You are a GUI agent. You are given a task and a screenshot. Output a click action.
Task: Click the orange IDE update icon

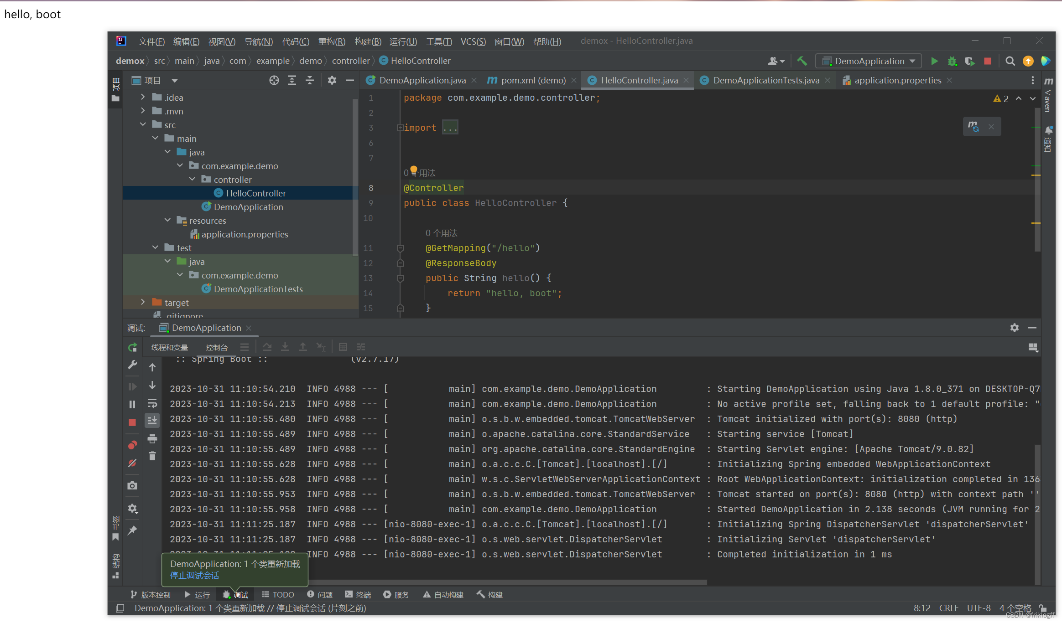pos(1028,61)
